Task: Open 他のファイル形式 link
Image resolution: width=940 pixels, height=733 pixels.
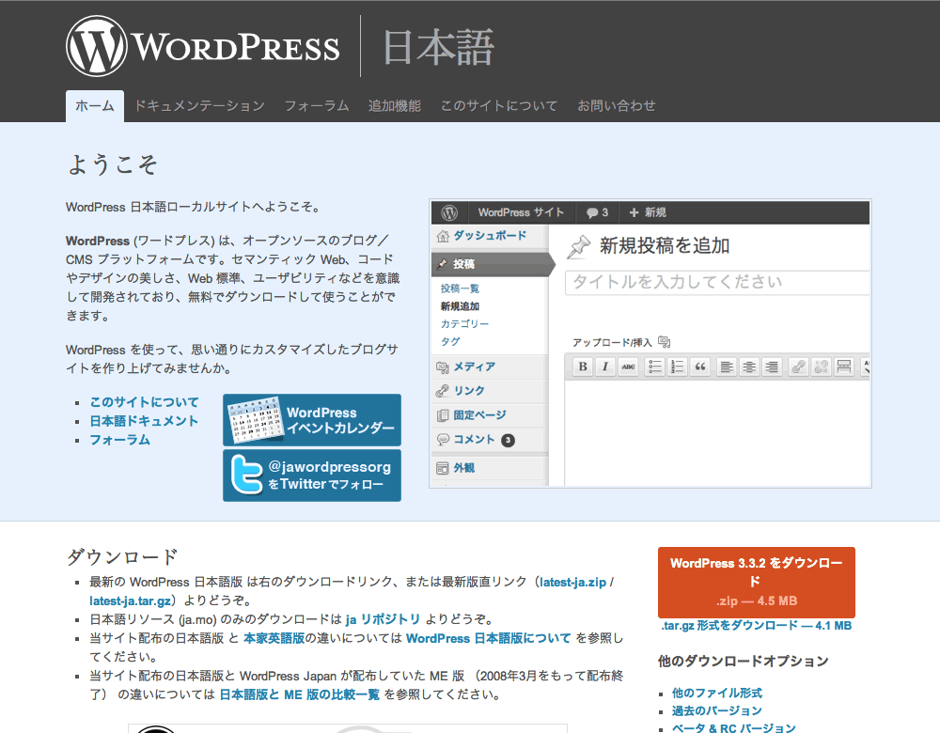Action: (717, 693)
